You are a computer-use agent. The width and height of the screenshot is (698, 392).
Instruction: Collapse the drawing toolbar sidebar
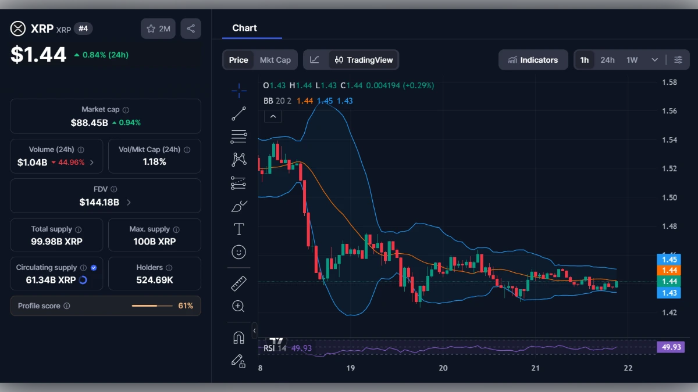coord(254,331)
